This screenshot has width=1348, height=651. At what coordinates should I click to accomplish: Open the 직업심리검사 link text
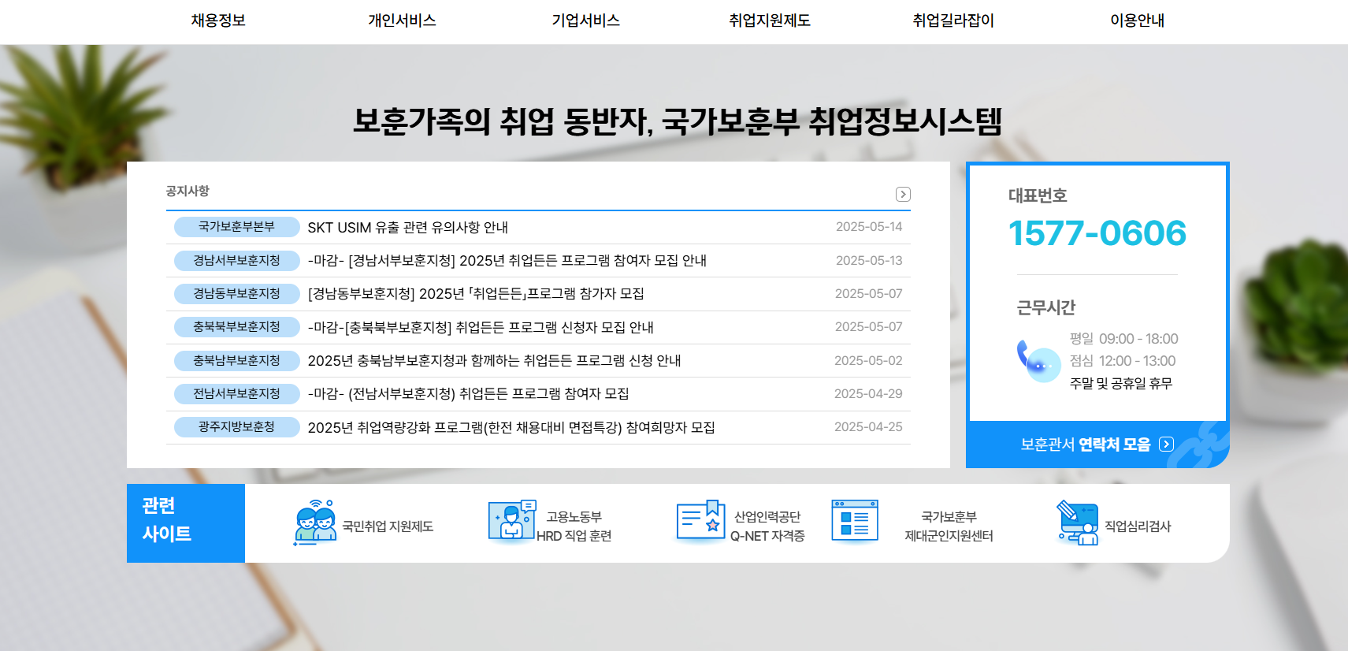1138,526
